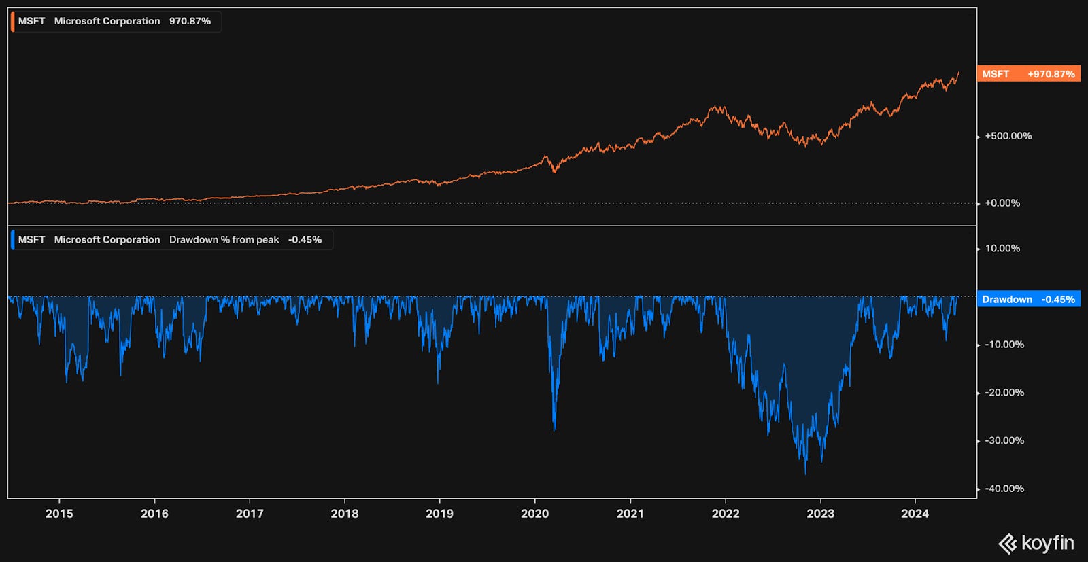Screen dimensions: 1088x562
Task: Click the 2020 label on the time axis
Action: pyautogui.click(x=534, y=514)
